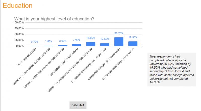
Task: Select the chart title about highest education level
Action: click(54, 19)
